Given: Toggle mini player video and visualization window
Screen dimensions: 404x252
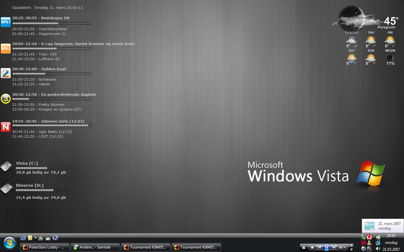Looking at the screenshot, I should coord(351,245).
